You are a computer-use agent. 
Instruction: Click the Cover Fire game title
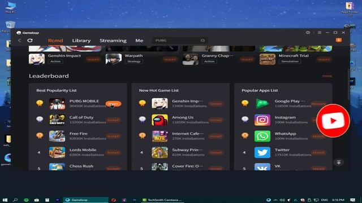click(187, 166)
